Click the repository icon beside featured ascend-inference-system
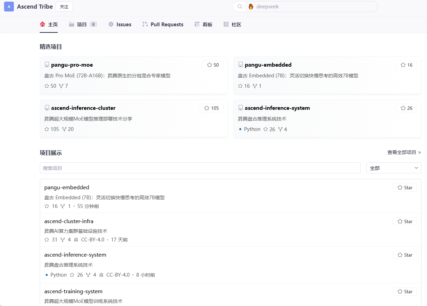This screenshot has width=427, height=306. 241,108
